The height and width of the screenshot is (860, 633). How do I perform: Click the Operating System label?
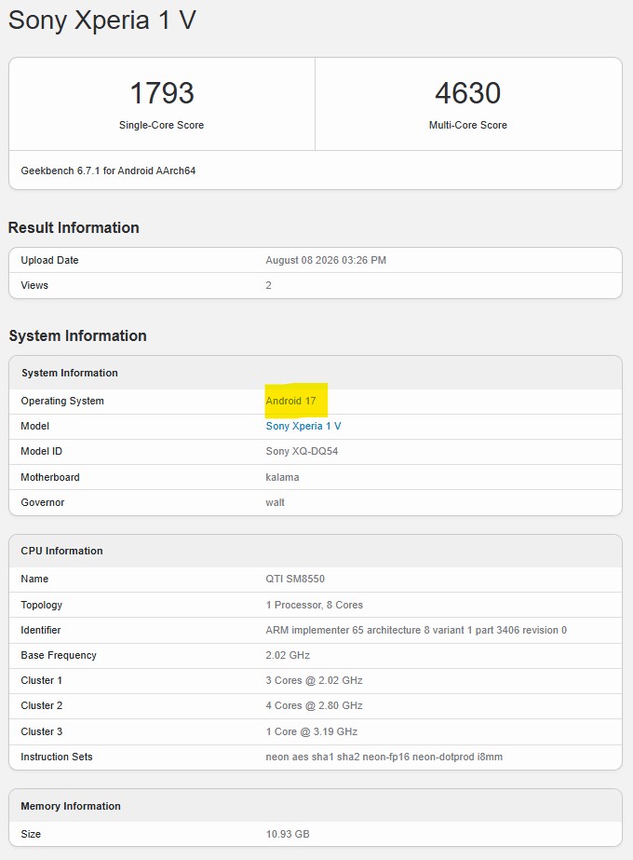(x=62, y=401)
